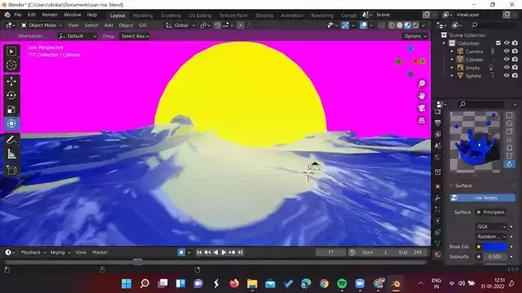
Task: Open the Modifier properties wrench tab
Action: pos(438,198)
